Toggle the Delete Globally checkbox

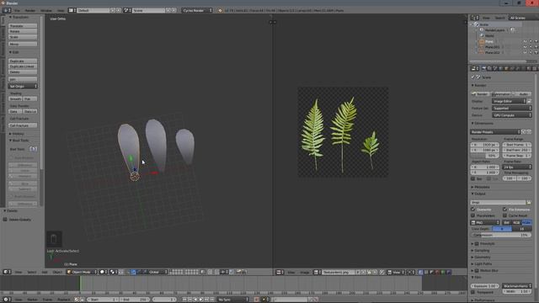click(5, 219)
